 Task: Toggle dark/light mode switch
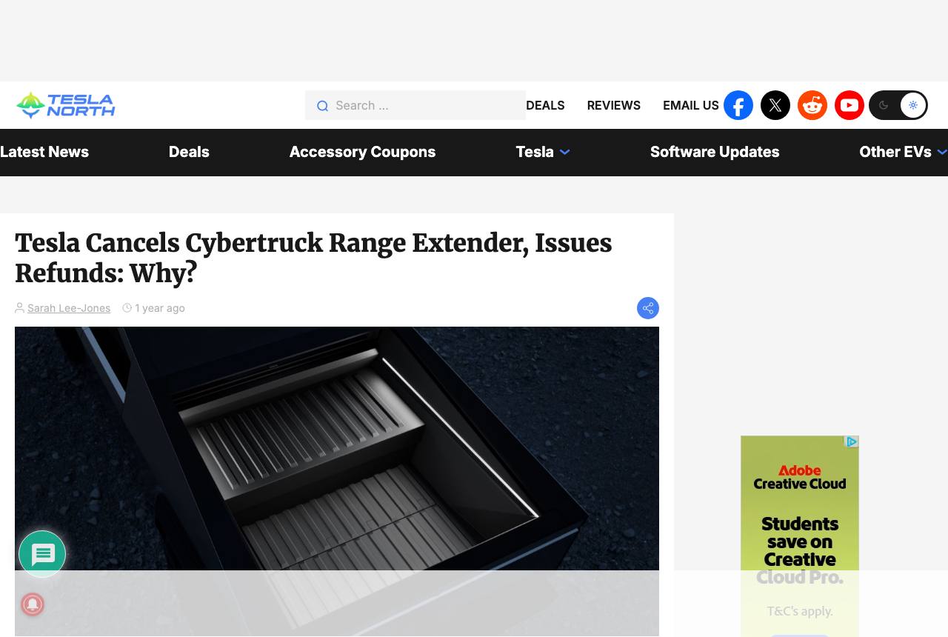(x=898, y=105)
